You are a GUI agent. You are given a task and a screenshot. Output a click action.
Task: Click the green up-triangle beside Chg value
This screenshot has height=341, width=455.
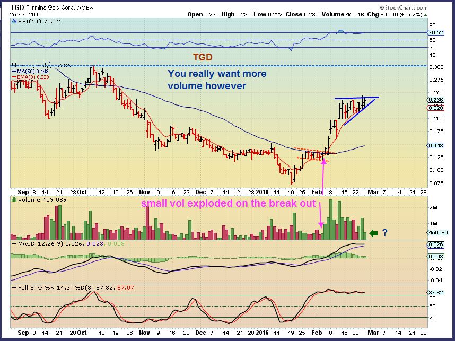(x=425, y=14)
